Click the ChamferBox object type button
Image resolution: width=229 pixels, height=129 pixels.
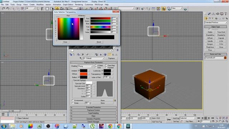210,35
